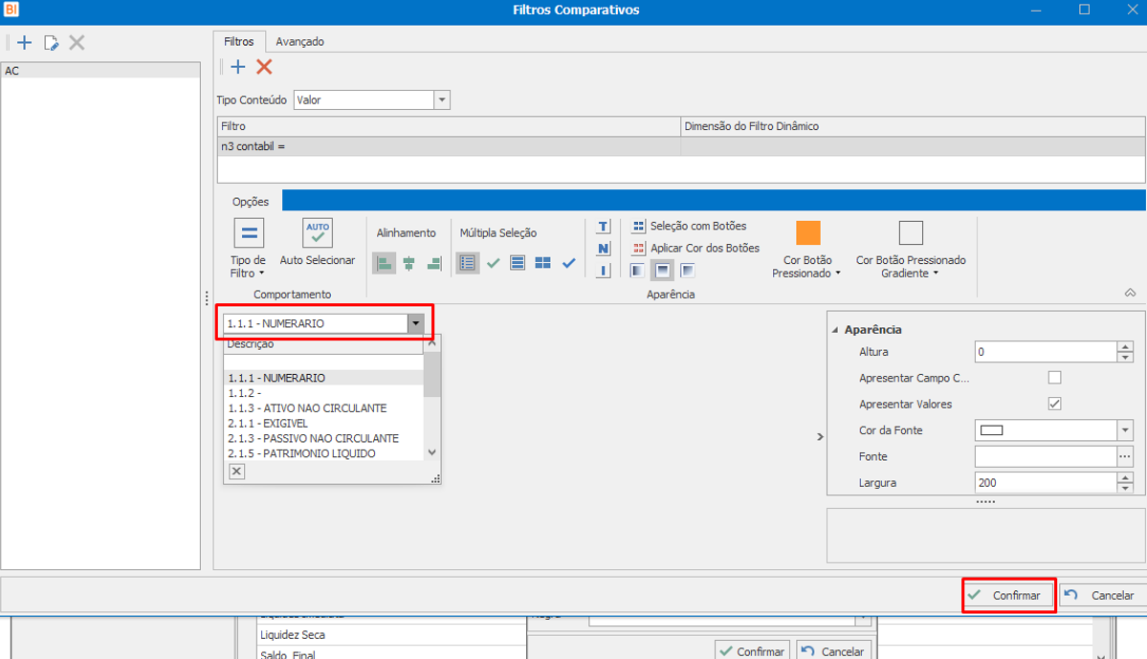Choose stacked rows multiple selection layout
The image size is (1147, 659).
click(x=518, y=263)
